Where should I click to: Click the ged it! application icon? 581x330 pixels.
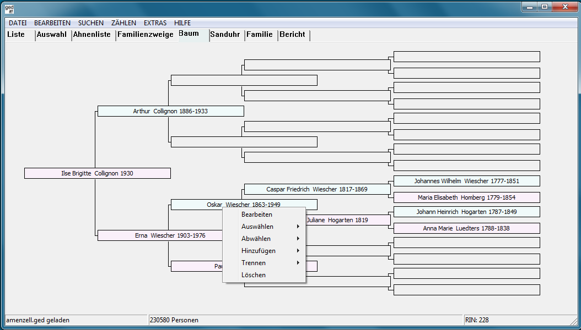pos(9,9)
